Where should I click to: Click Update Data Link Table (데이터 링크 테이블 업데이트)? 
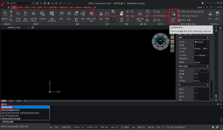click(x=191, y=12)
